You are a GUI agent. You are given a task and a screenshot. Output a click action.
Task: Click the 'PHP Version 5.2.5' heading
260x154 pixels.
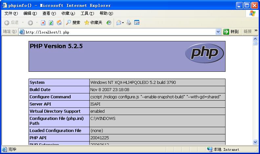point(56,46)
